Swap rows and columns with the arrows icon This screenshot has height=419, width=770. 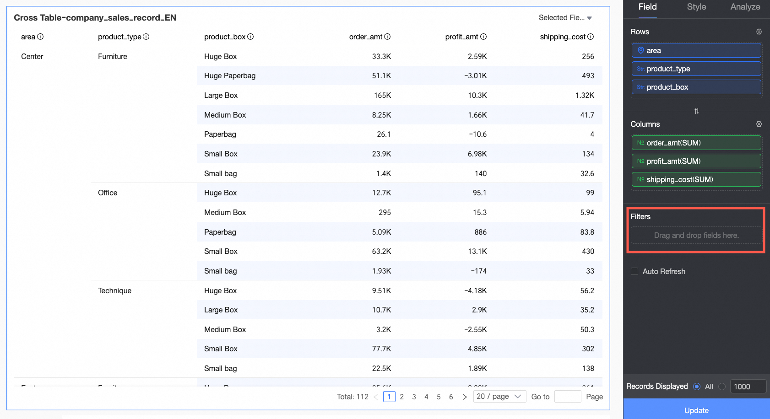pyautogui.click(x=696, y=111)
